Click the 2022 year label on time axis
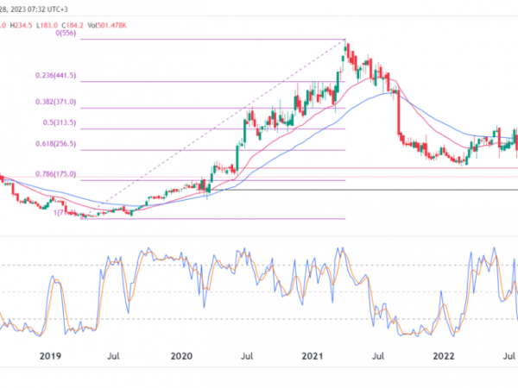 [x=444, y=356]
